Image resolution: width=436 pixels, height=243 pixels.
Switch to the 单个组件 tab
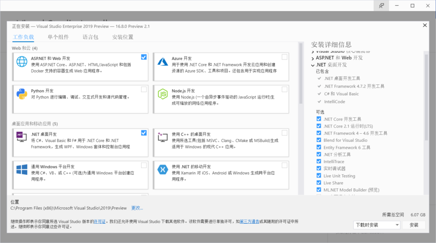[58, 37]
